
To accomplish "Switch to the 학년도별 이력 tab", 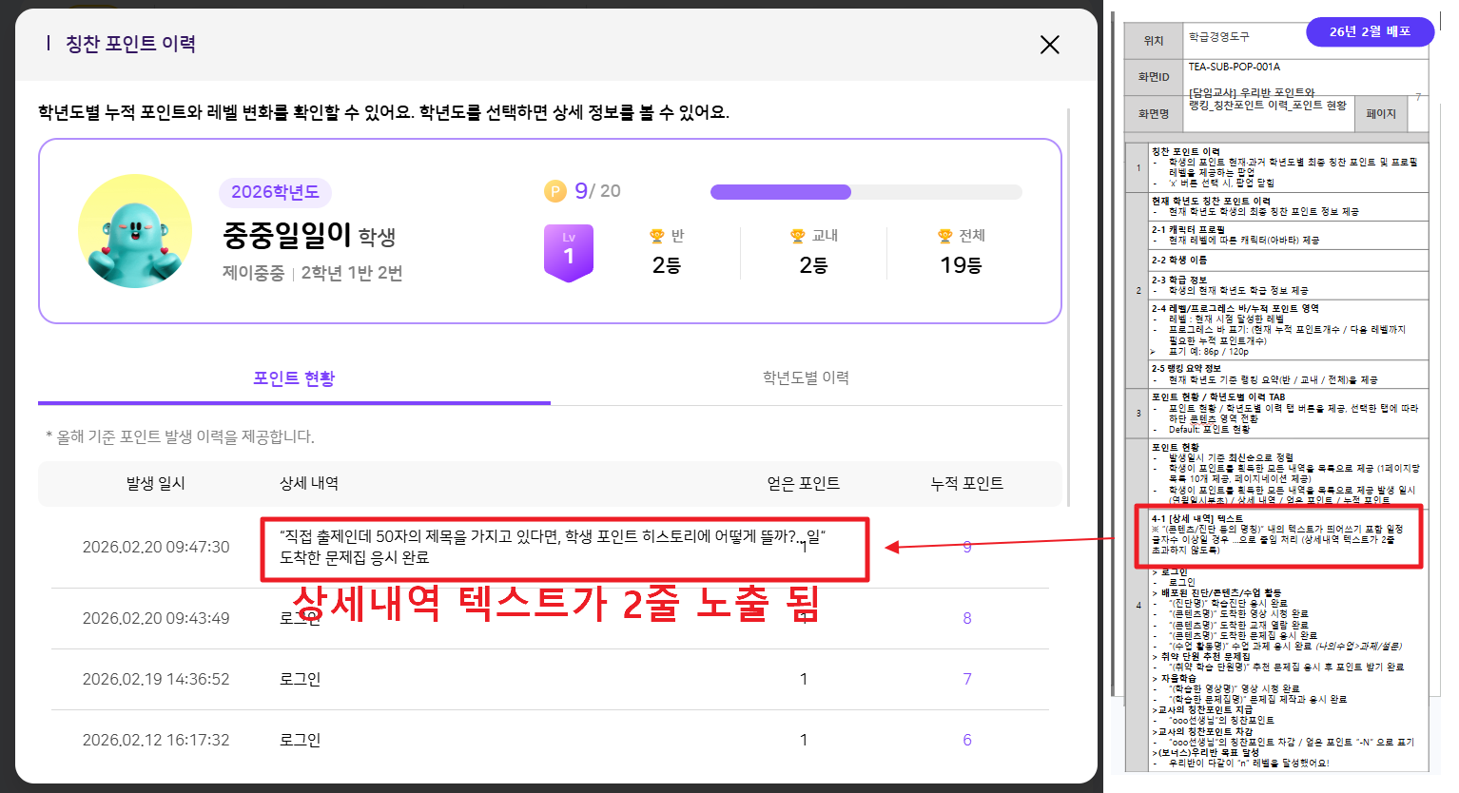I will (x=806, y=378).
